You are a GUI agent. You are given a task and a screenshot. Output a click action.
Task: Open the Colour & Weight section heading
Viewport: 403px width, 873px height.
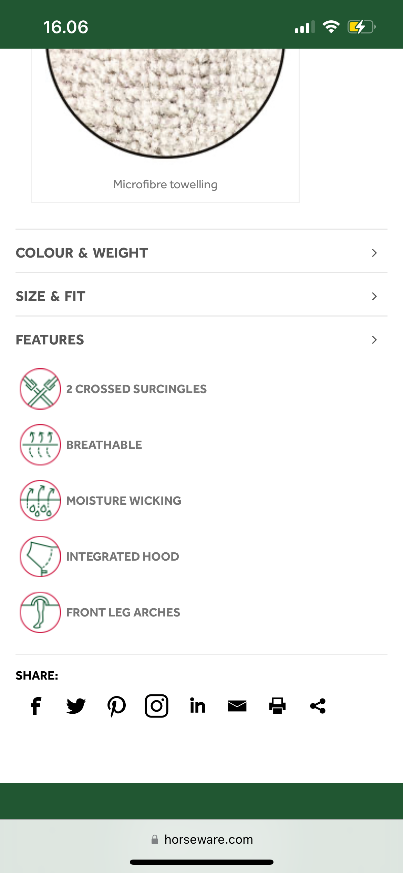(x=82, y=253)
